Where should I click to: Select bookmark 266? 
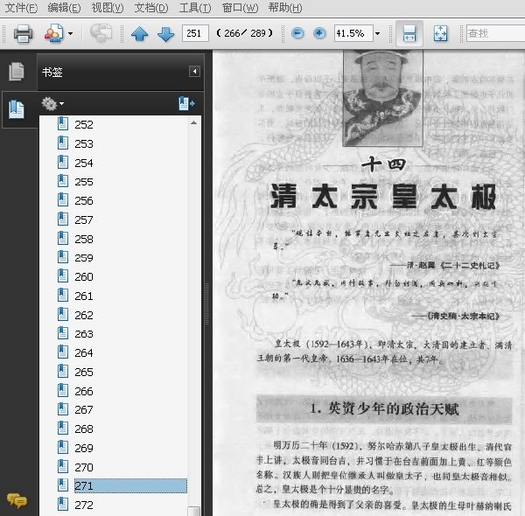[84, 391]
